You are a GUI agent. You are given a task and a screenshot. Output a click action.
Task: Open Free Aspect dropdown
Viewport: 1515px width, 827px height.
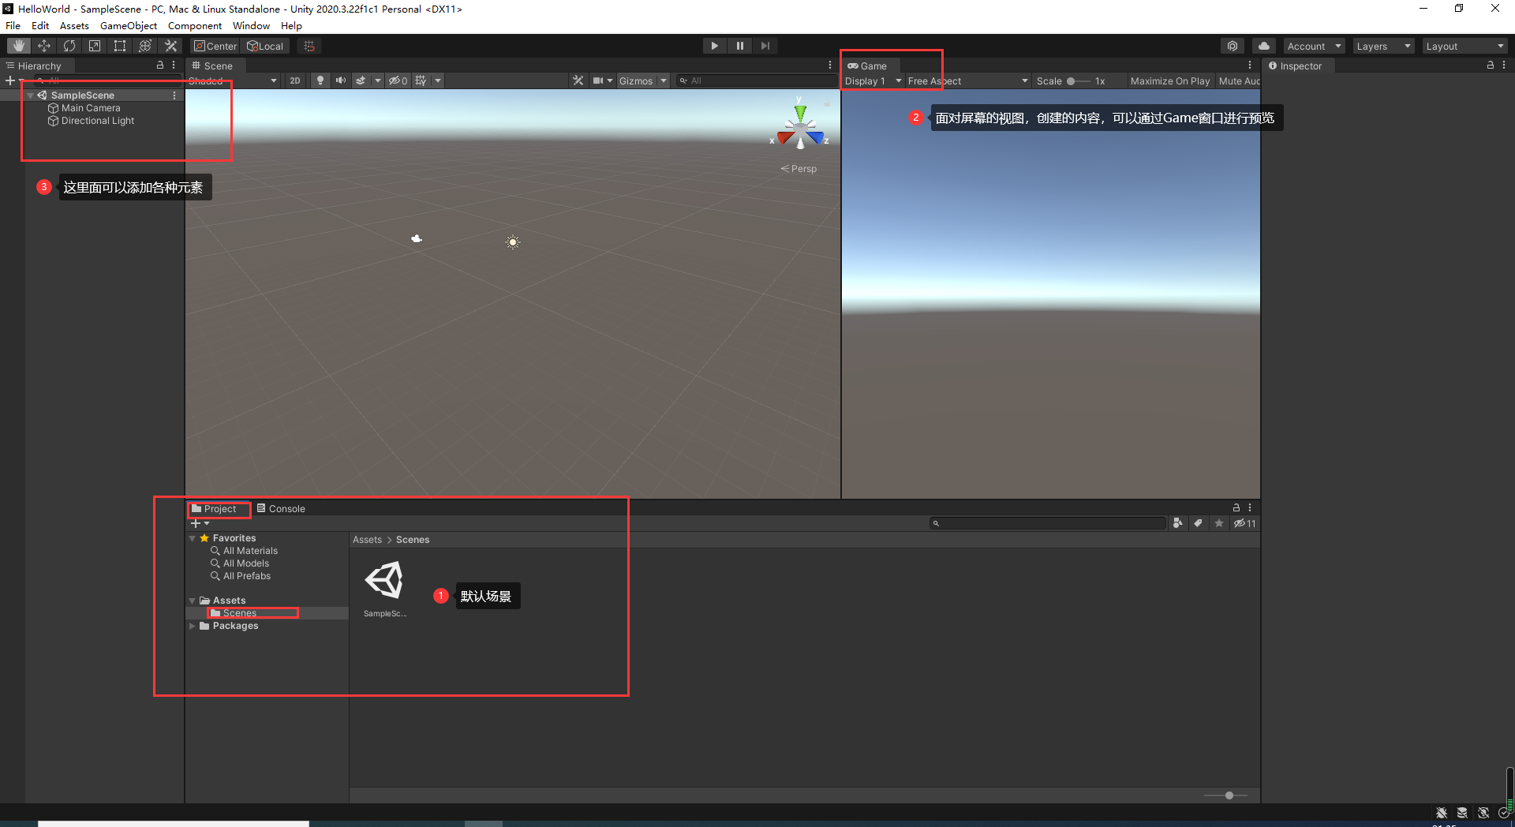pyautogui.click(x=968, y=80)
